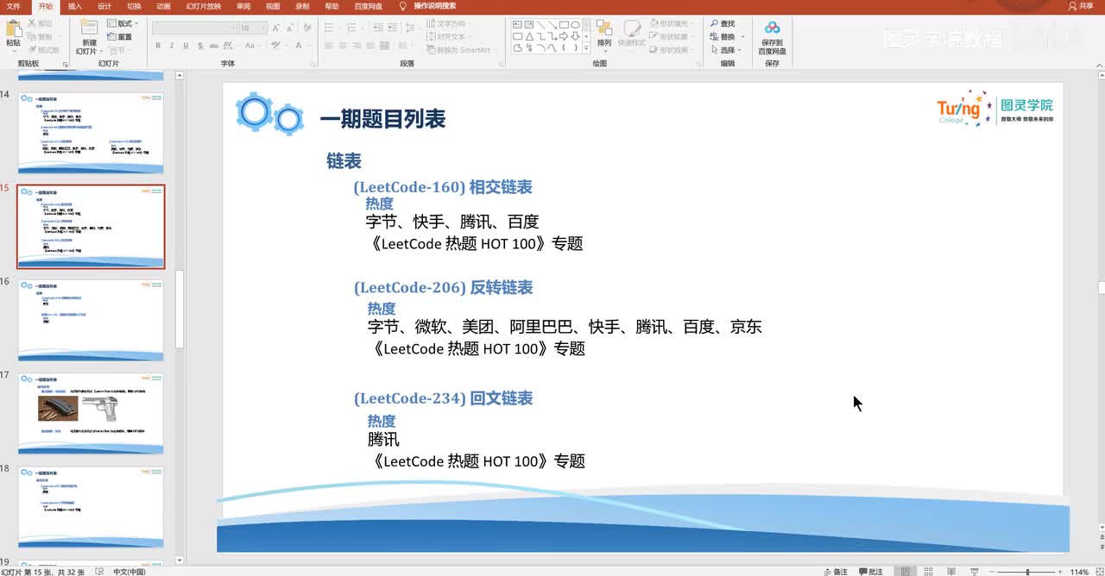The image size is (1105, 576).
Task: Switch to the Design (设计) ribbon tab
Action: click(104, 6)
